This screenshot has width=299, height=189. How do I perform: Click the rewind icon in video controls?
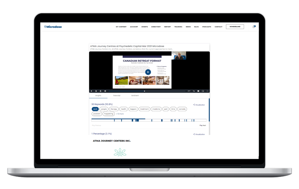point(96,91)
